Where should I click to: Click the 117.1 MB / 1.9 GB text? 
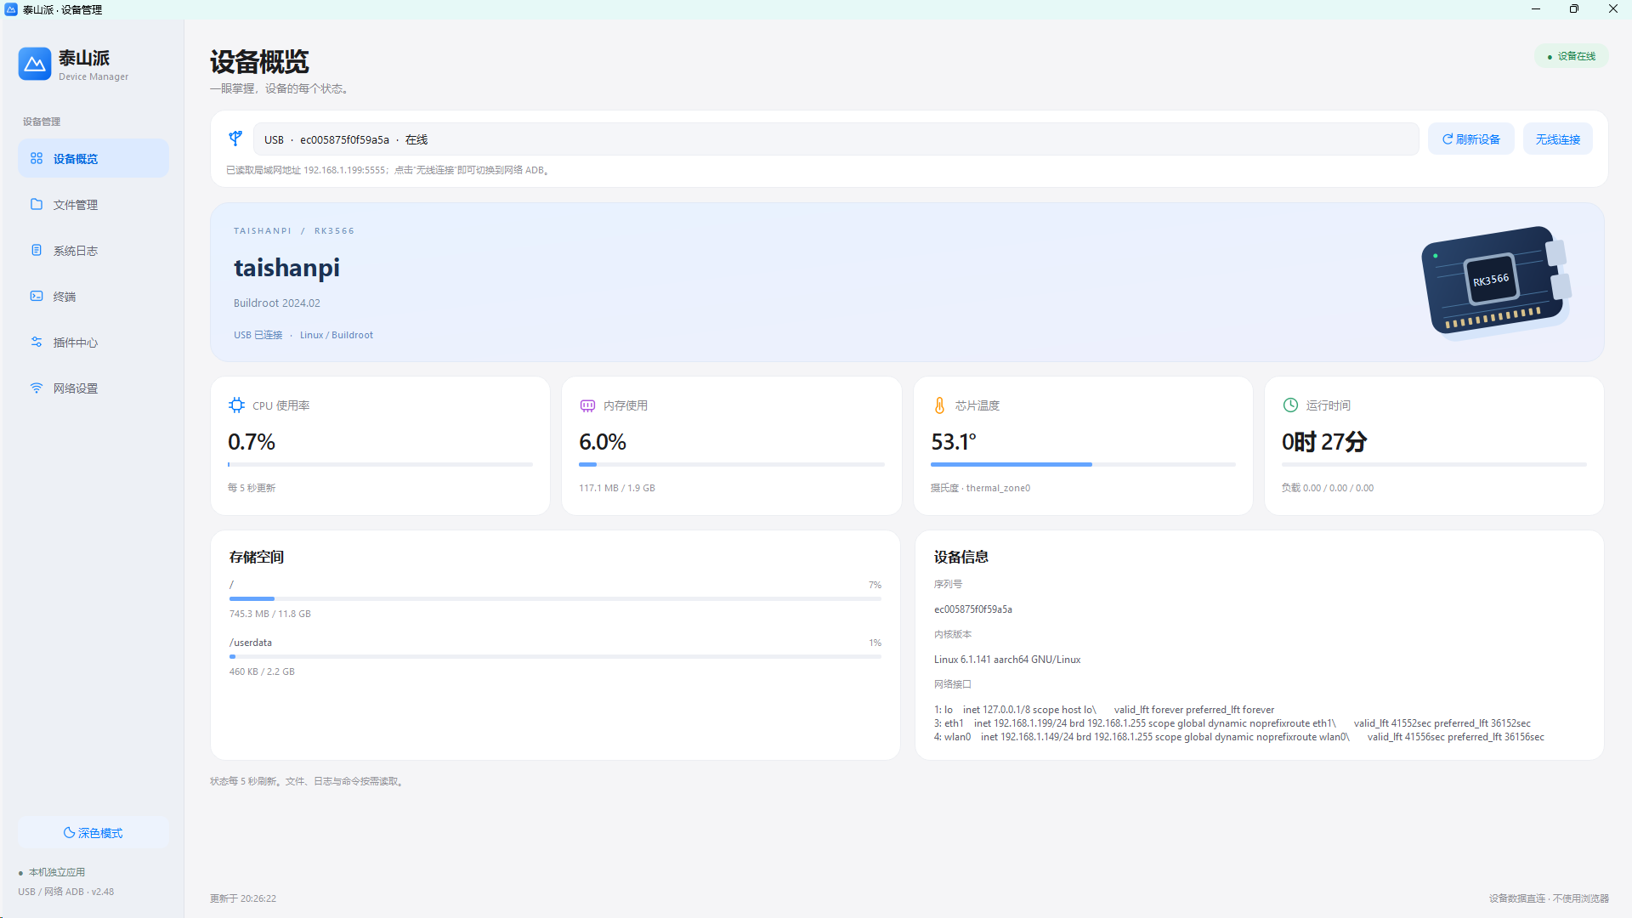(617, 488)
